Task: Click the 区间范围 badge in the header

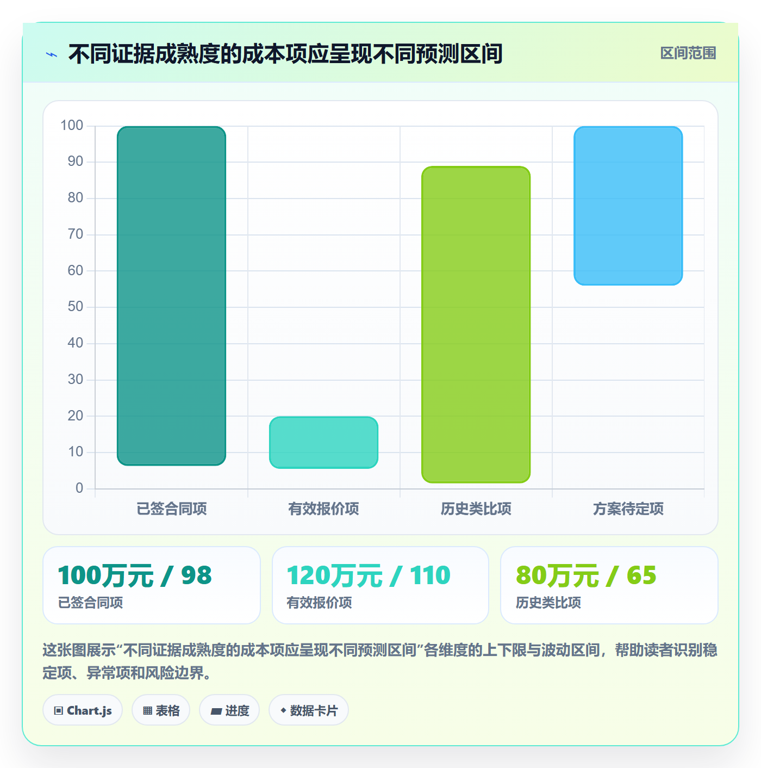Action: pos(688,53)
